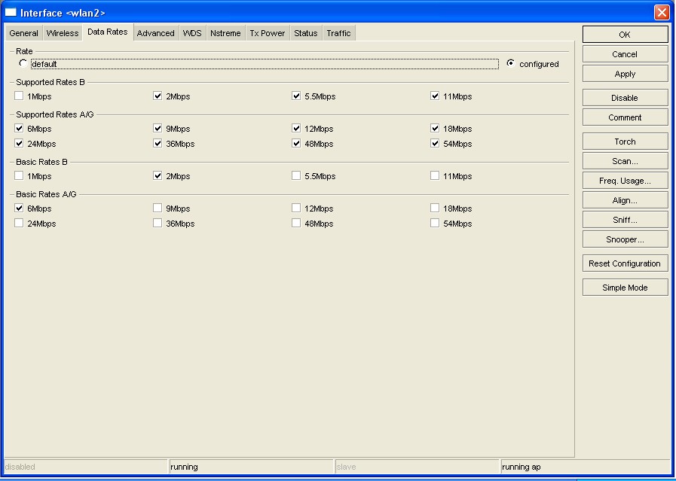Click the 'running' status bar entry
This screenshot has height=481, width=676.
[x=251, y=467]
